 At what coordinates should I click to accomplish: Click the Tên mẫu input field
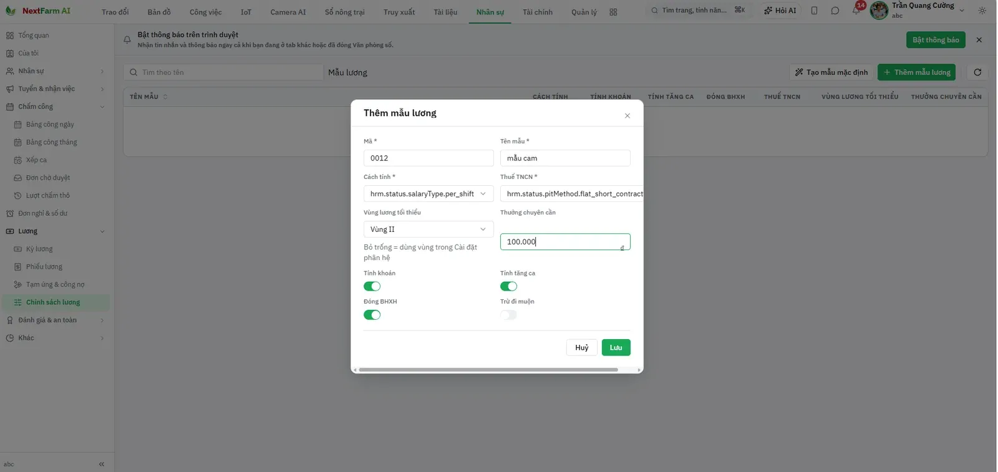coord(565,158)
